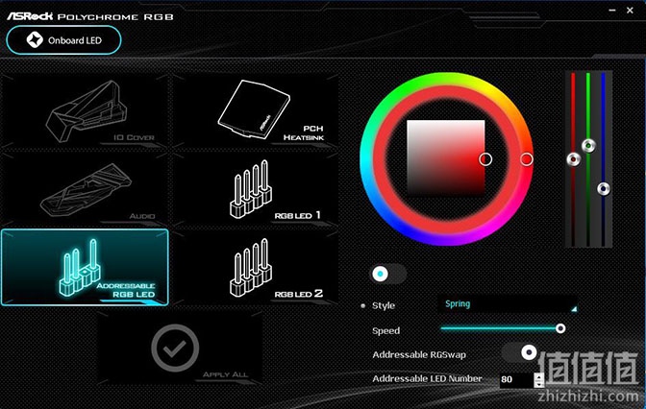Click the hue ring selector handle

point(526,159)
